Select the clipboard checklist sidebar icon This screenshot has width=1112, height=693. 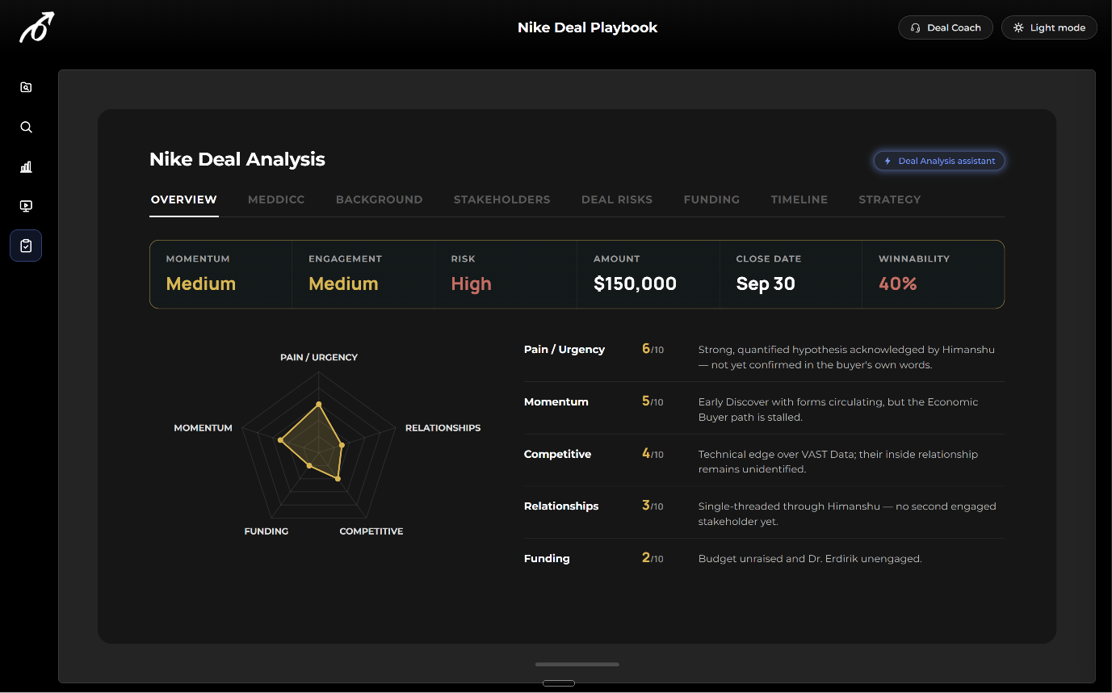[x=26, y=246]
